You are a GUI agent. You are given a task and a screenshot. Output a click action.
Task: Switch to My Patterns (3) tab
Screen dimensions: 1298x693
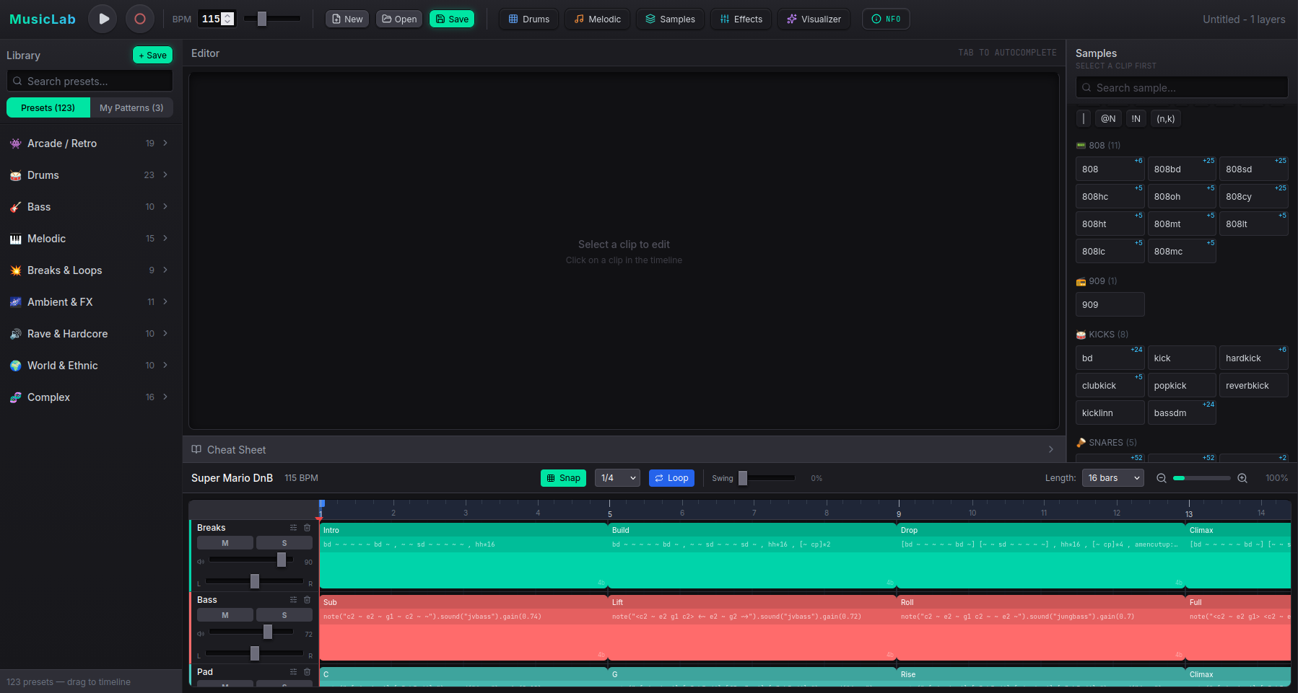click(131, 107)
